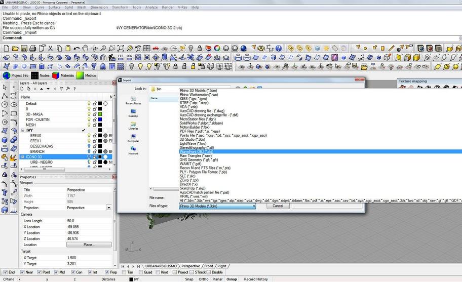Image resolution: width=462 pixels, height=282 pixels.
Task: Click the hammer tools icon in Layers panel
Action: tap(68, 89)
